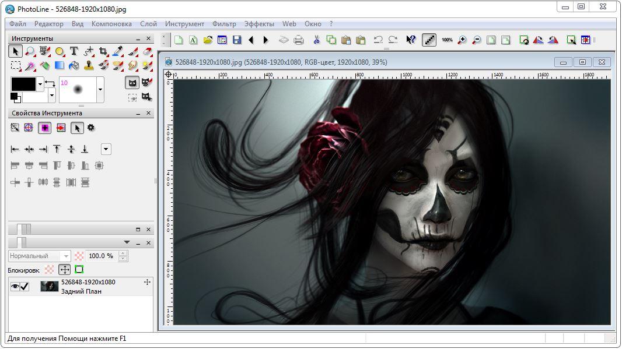The width and height of the screenshot is (622, 349).
Task: Toggle visibility eye of 526848-1920x1080 layer
Action: [x=15, y=286]
